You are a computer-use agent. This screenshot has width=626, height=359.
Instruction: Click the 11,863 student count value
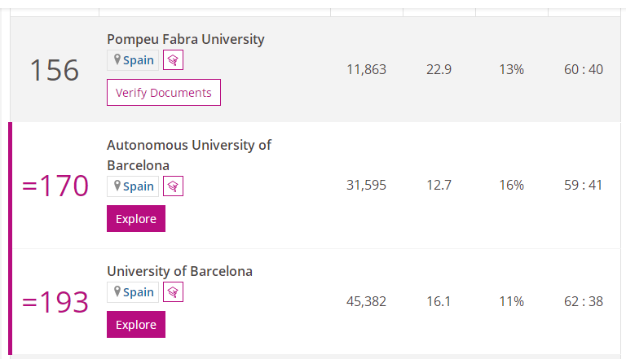pyautogui.click(x=366, y=69)
